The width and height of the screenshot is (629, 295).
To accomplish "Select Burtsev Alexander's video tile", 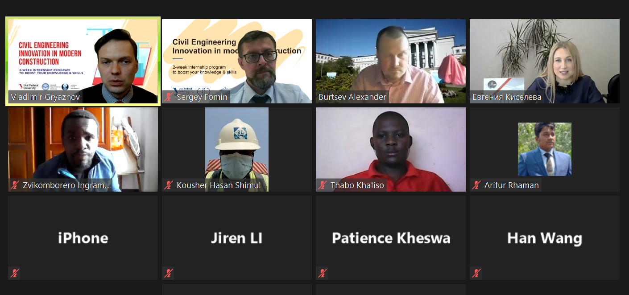I will [391, 61].
